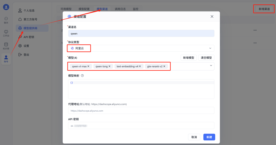Click the 新增模型 button
The height and width of the screenshot is (145, 276).
coord(189,58)
